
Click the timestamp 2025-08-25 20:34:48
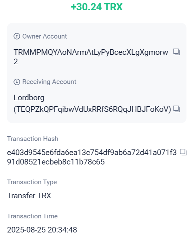tap(42, 230)
